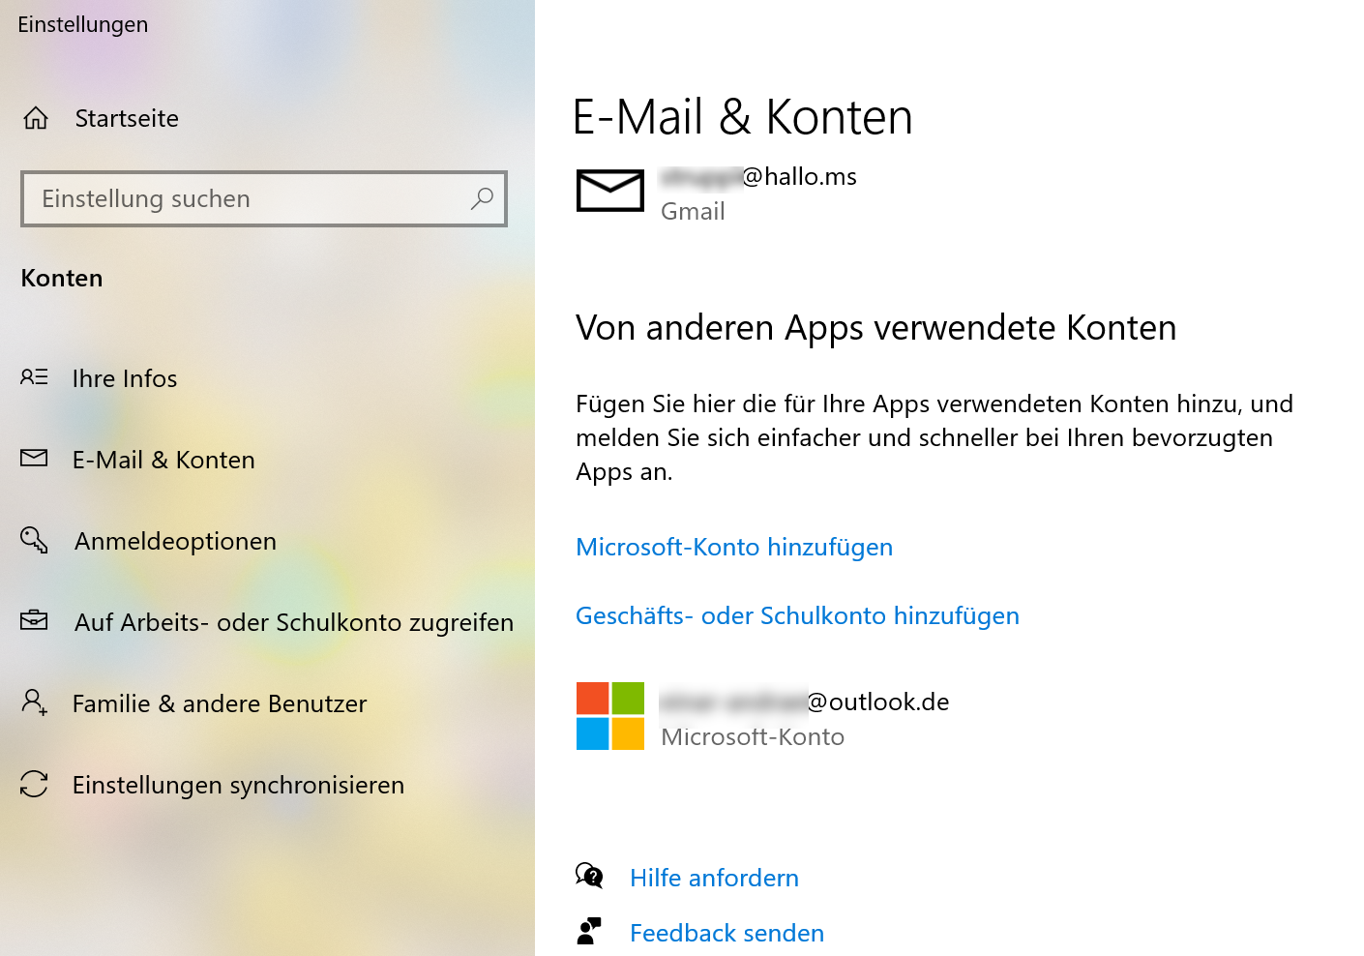Click the Einstellungen window title
Image resolution: width=1364 pixels, height=956 pixels.
(x=83, y=24)
